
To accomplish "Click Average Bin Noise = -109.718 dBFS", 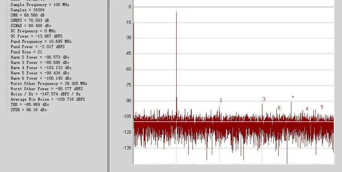I will coord(48,99).
